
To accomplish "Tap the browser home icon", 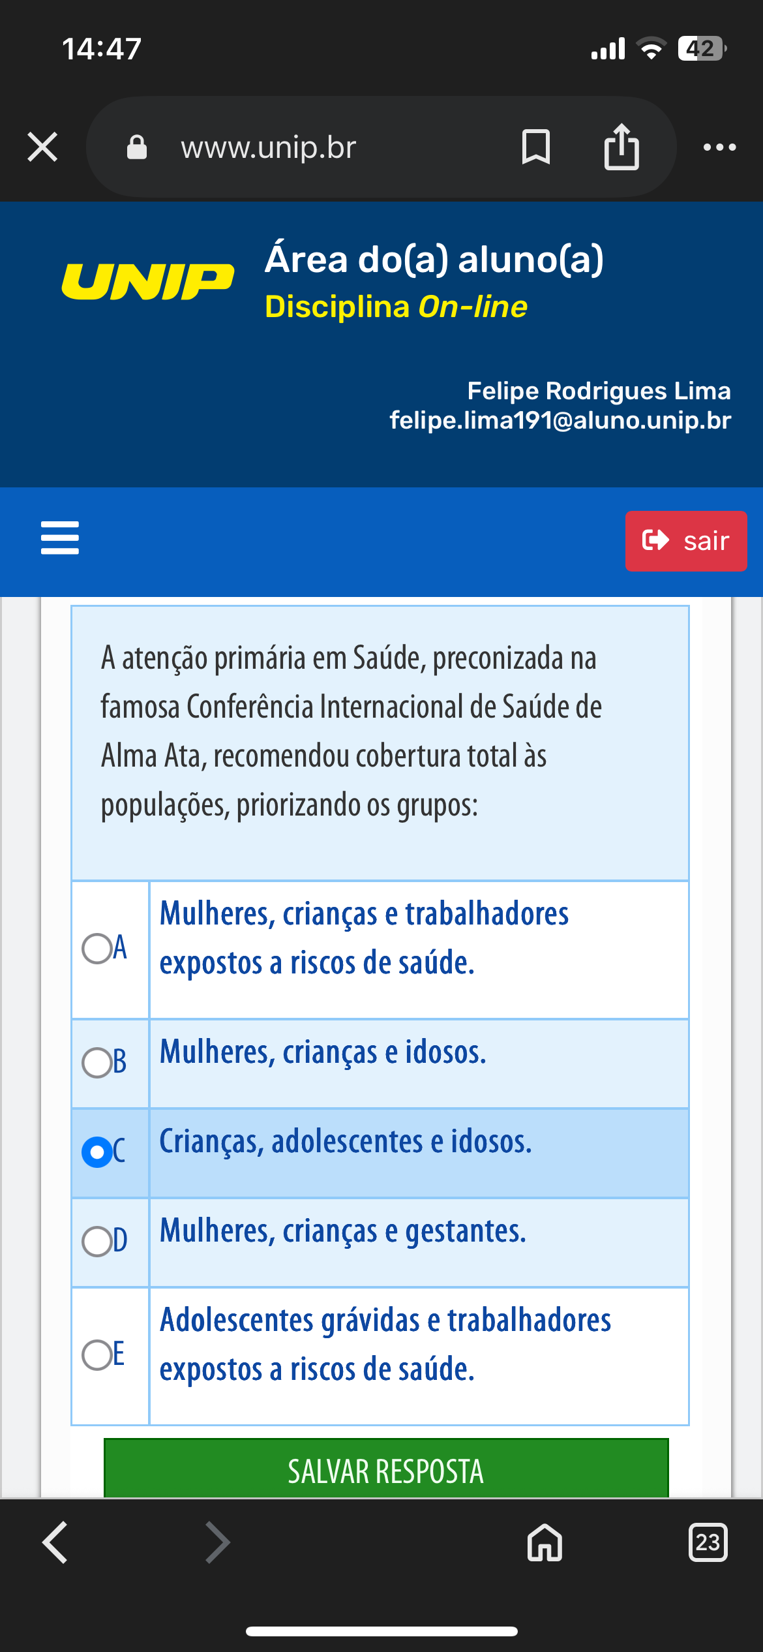I will [x=545, y=1542].
